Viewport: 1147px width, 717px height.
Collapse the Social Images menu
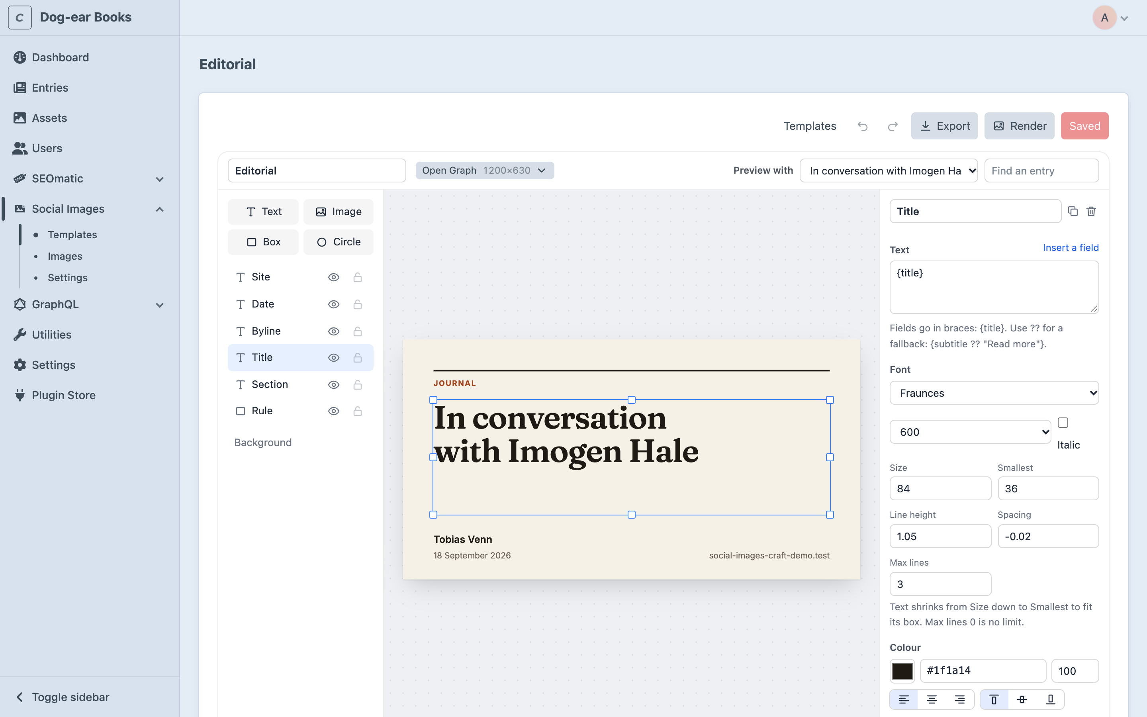tap(160, 209)
